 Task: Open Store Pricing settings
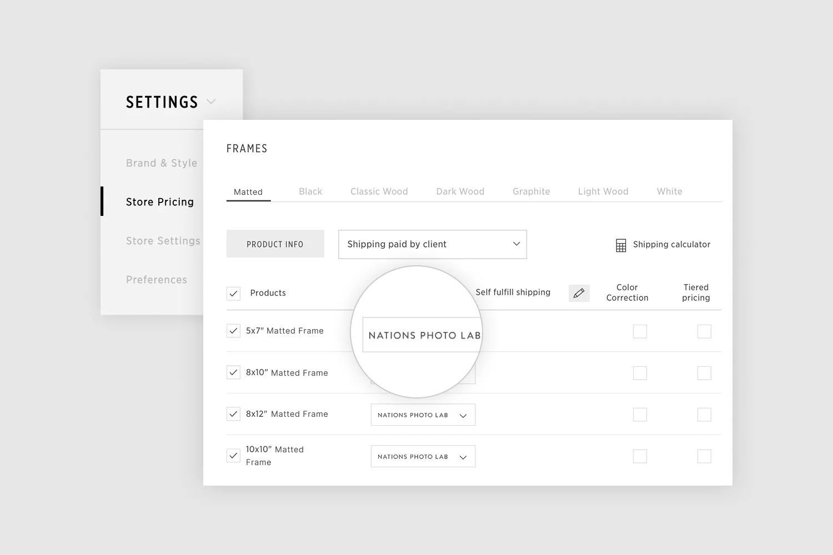[x=160, y=202]
